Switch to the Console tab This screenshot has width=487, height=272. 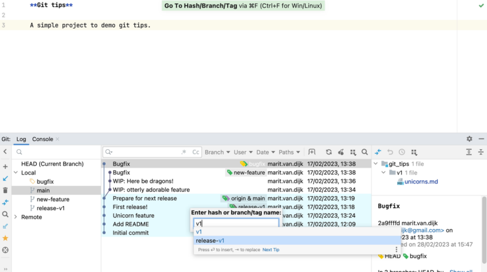tap(42, 139)
